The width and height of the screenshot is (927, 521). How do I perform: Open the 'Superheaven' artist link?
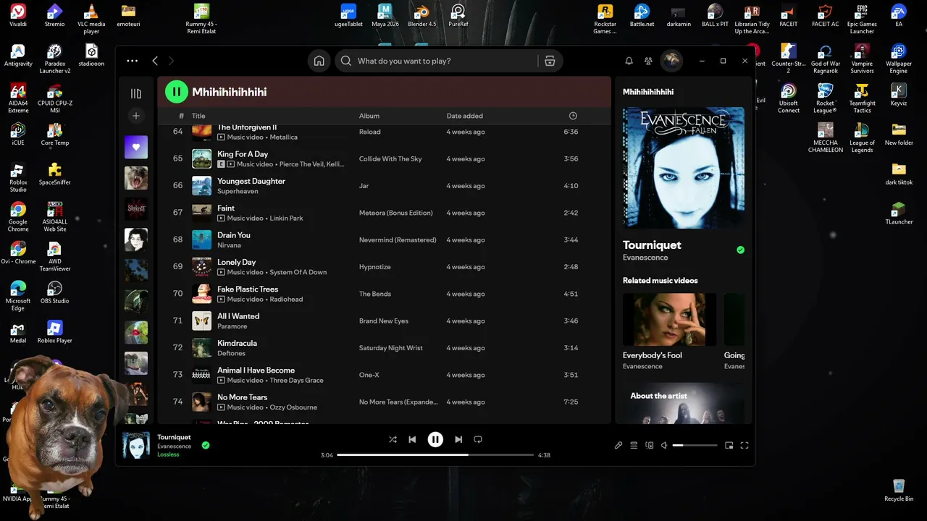click(x=238, y=191)
